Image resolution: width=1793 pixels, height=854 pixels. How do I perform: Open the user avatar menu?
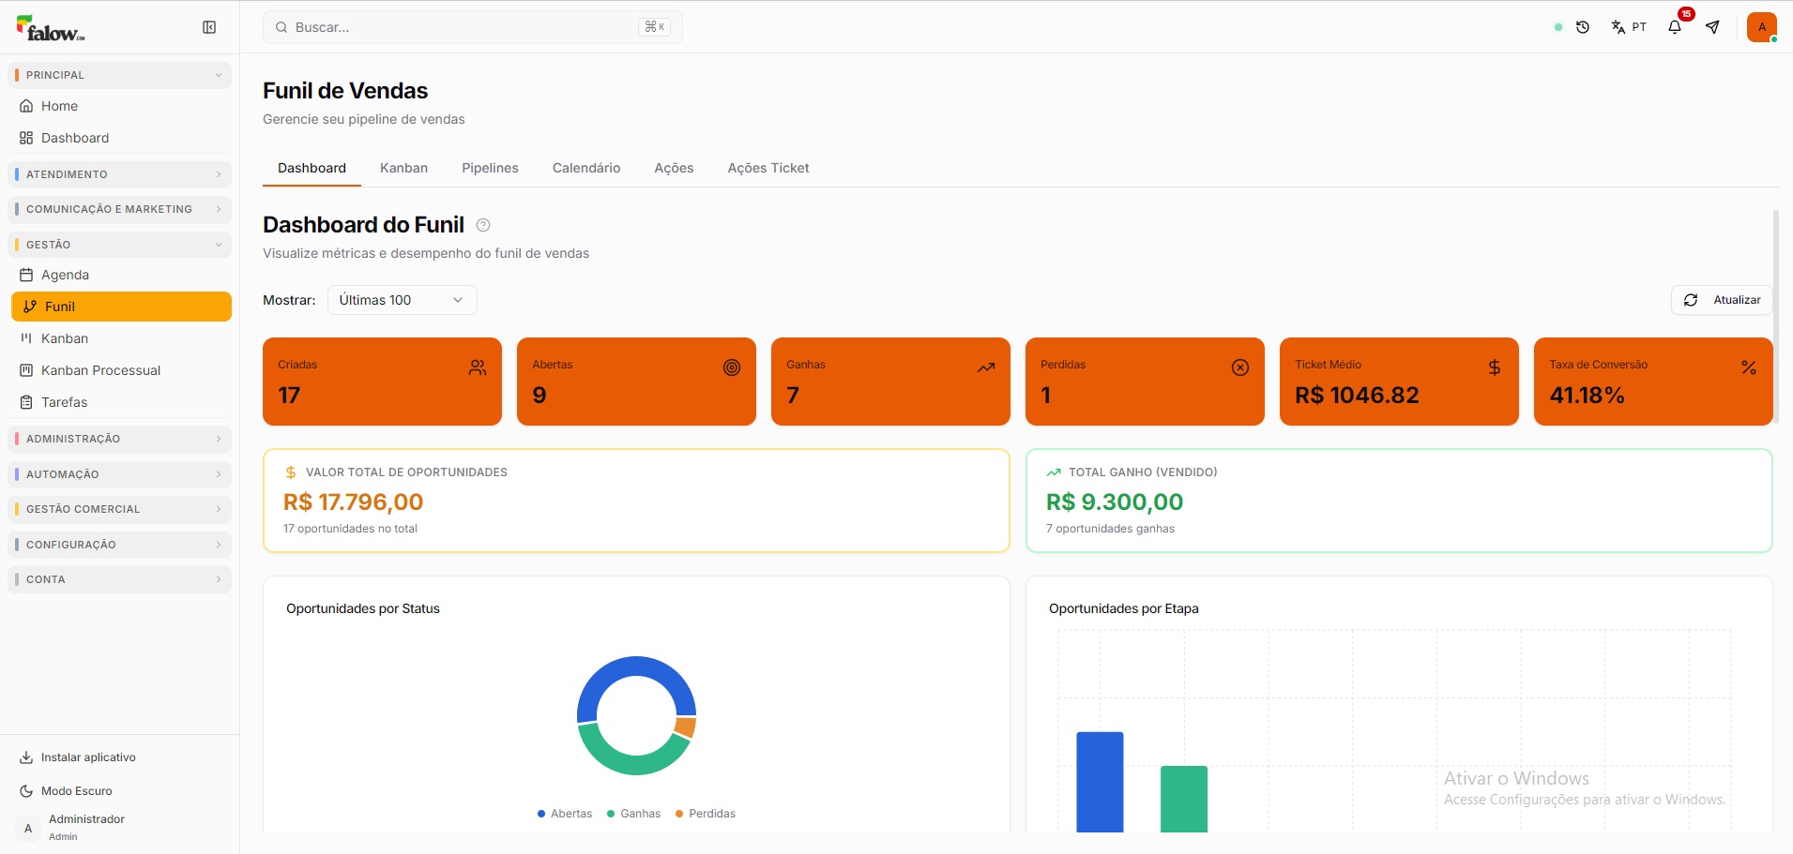pyautogui.click(x=1762, y=27)
